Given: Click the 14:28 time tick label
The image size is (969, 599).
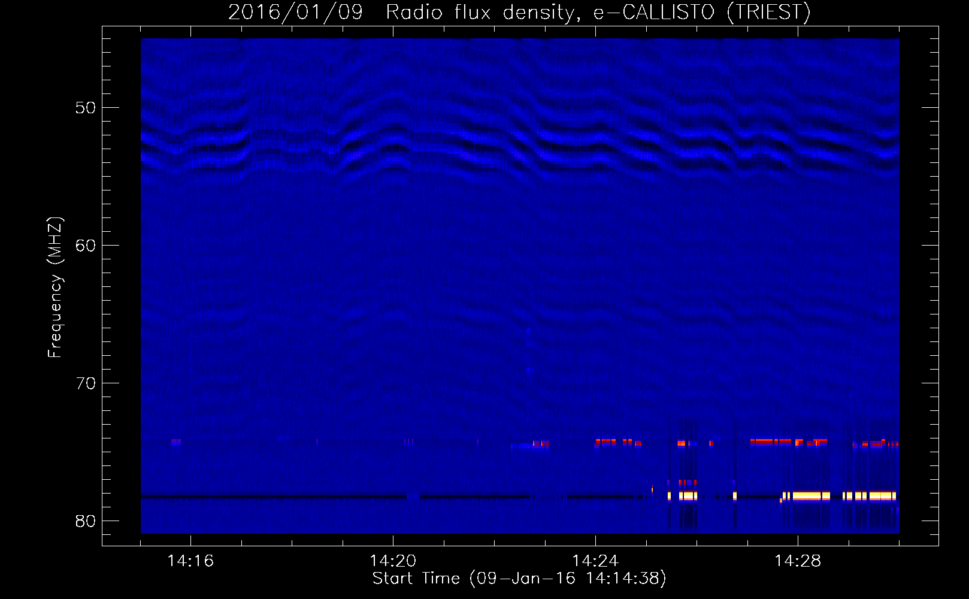Looking at the screenshot, I should click(x=798, y=561).
